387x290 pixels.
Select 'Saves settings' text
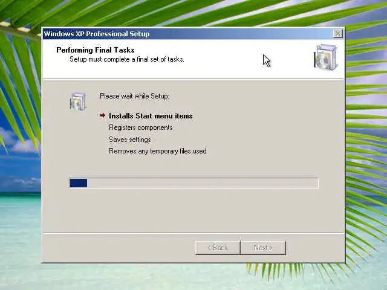(130, 140)
